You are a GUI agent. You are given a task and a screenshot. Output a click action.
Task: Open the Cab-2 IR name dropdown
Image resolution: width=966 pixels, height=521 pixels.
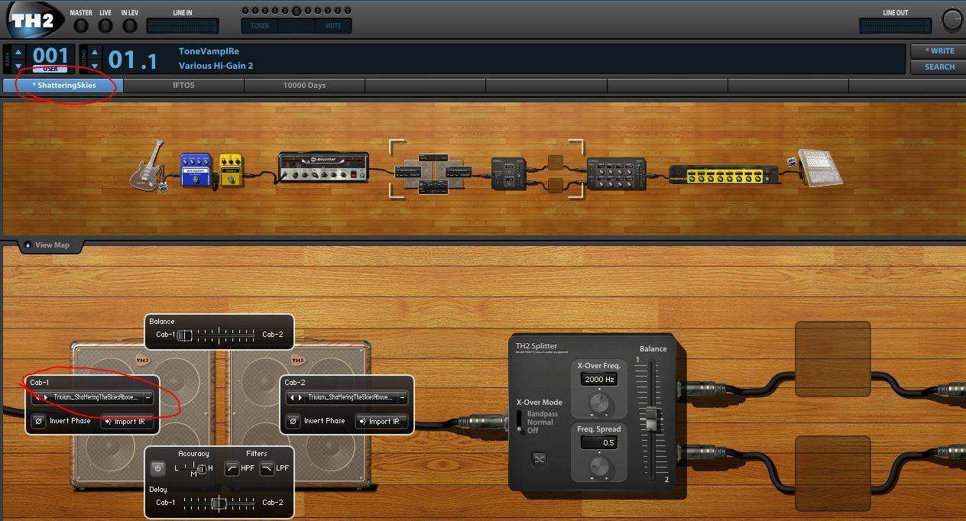pos(350,397)
